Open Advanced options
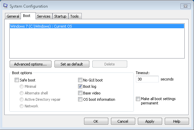This screenshot has height=130, width=194. (x=31, y=64)
